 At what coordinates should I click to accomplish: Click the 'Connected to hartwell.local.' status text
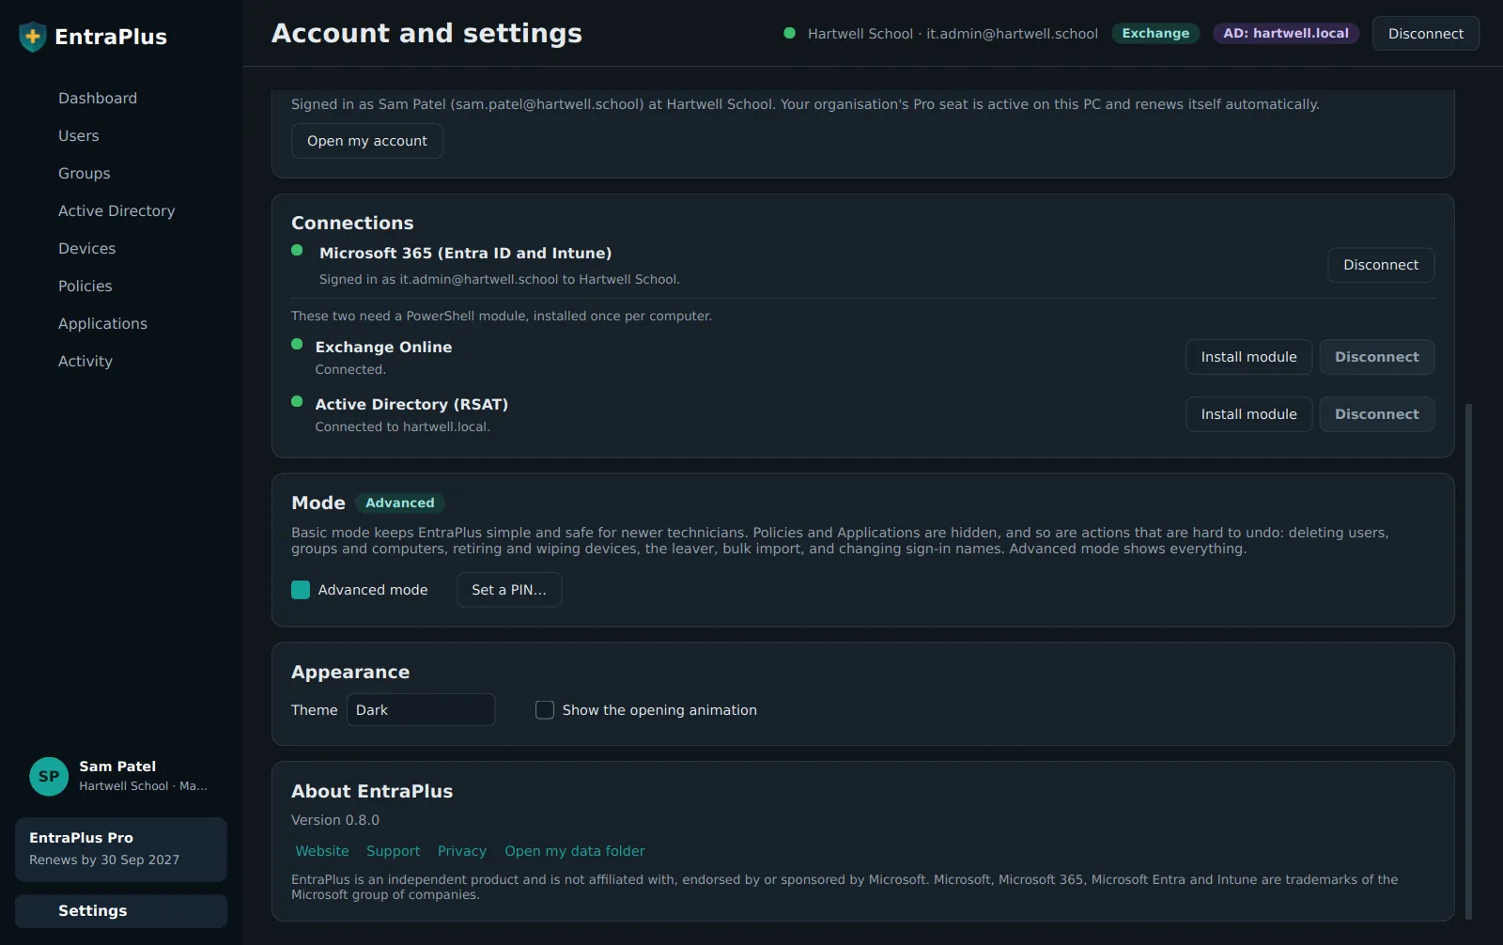[x=403, y=426]
